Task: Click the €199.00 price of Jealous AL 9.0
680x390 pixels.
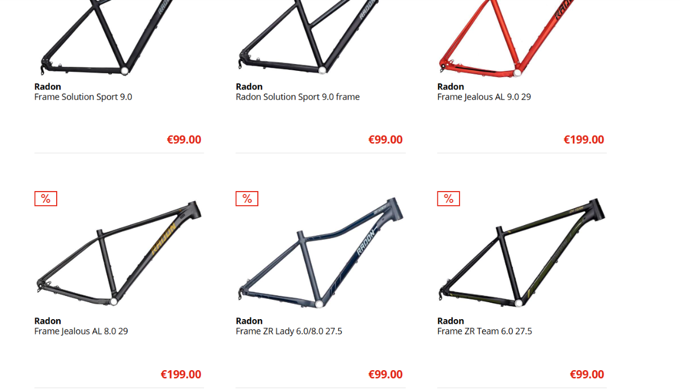Action: point(584,139)
